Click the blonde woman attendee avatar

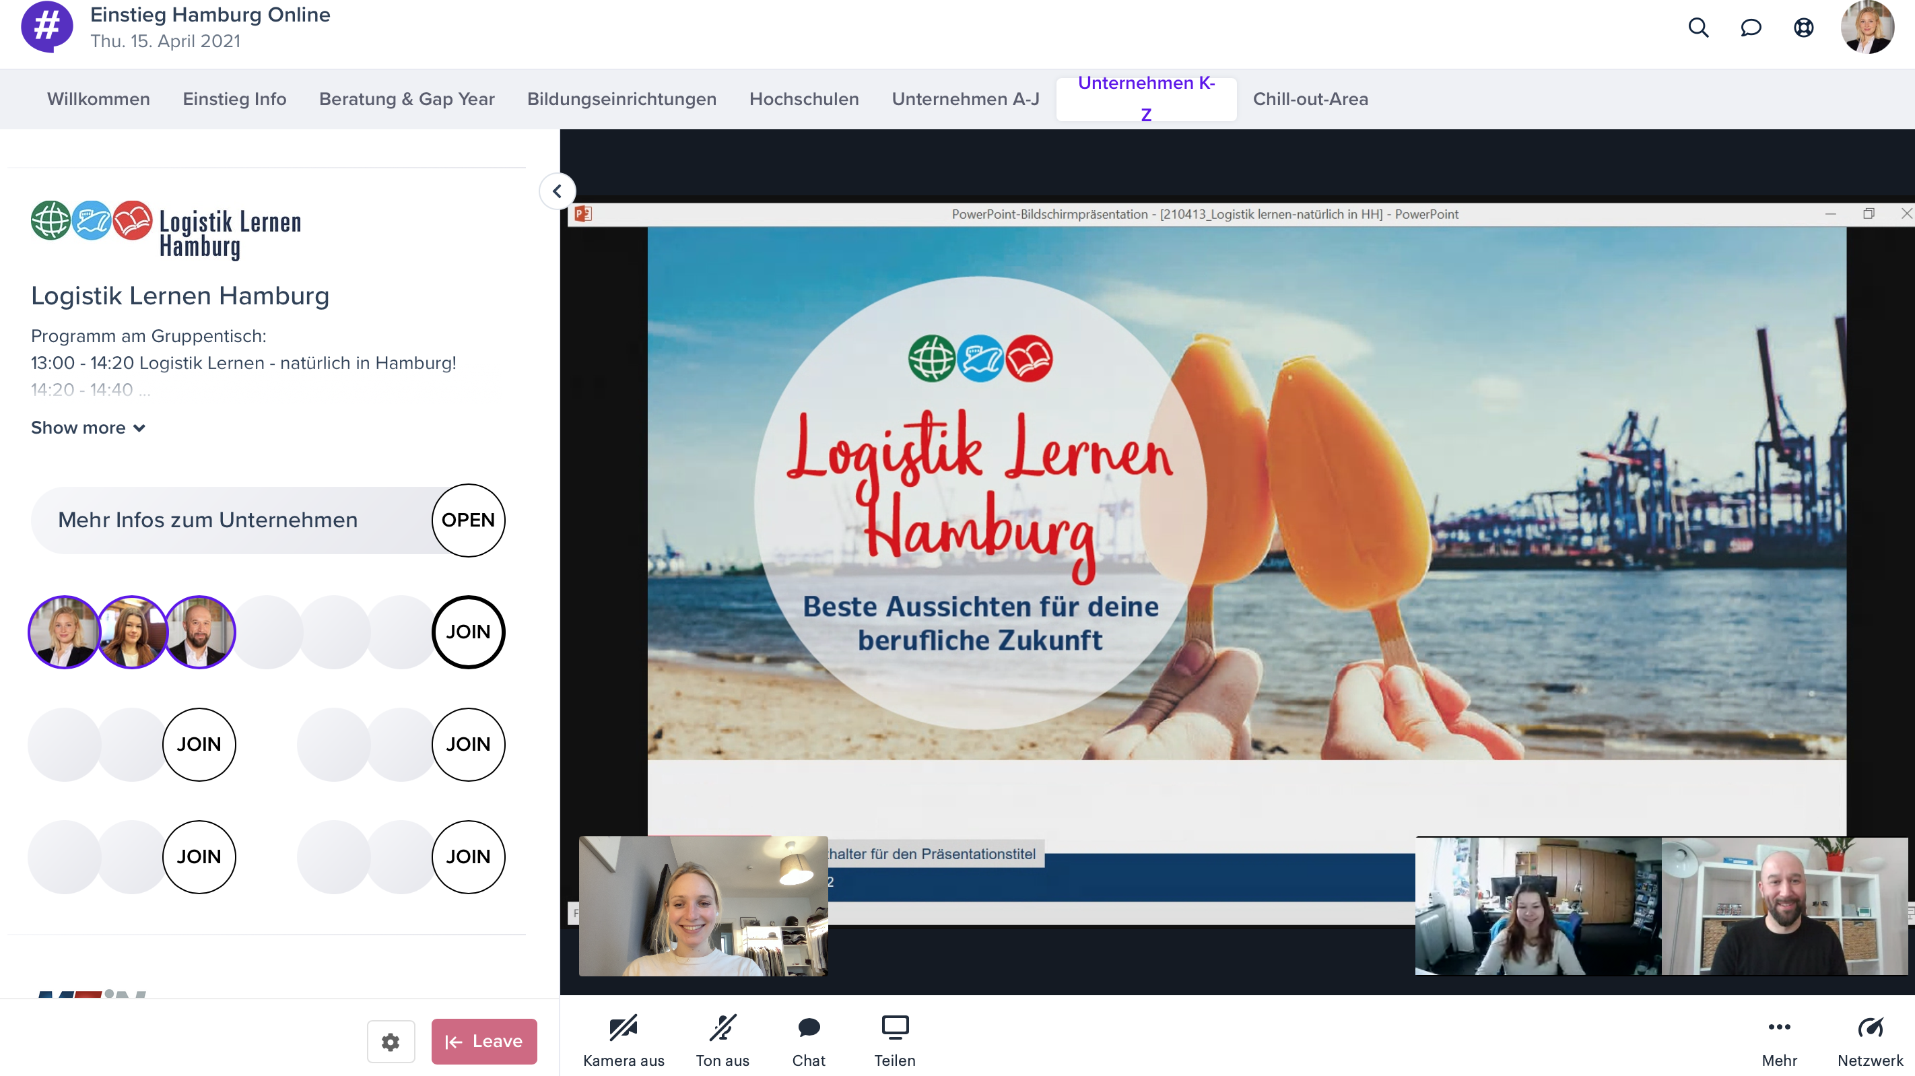[x=64, y=632]
